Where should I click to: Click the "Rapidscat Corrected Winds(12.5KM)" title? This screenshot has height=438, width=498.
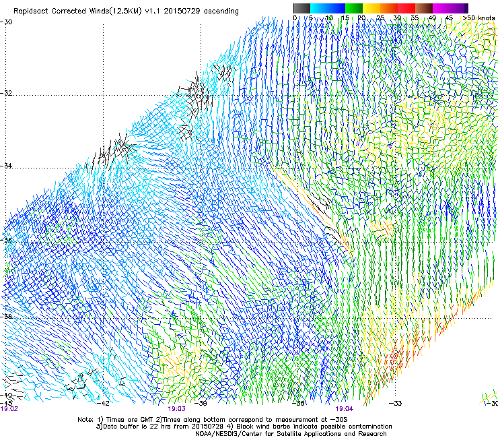click(x=77, y=11)
